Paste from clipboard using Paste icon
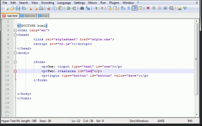Screen dimensions: 202x126 [61, 8]
